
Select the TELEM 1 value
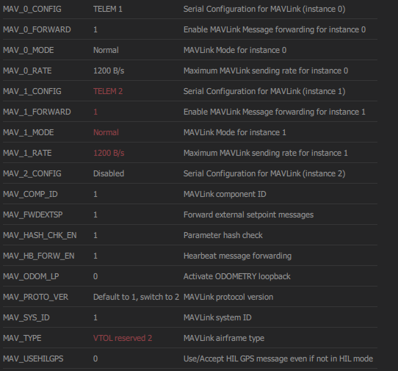click(x=108, y=9)
